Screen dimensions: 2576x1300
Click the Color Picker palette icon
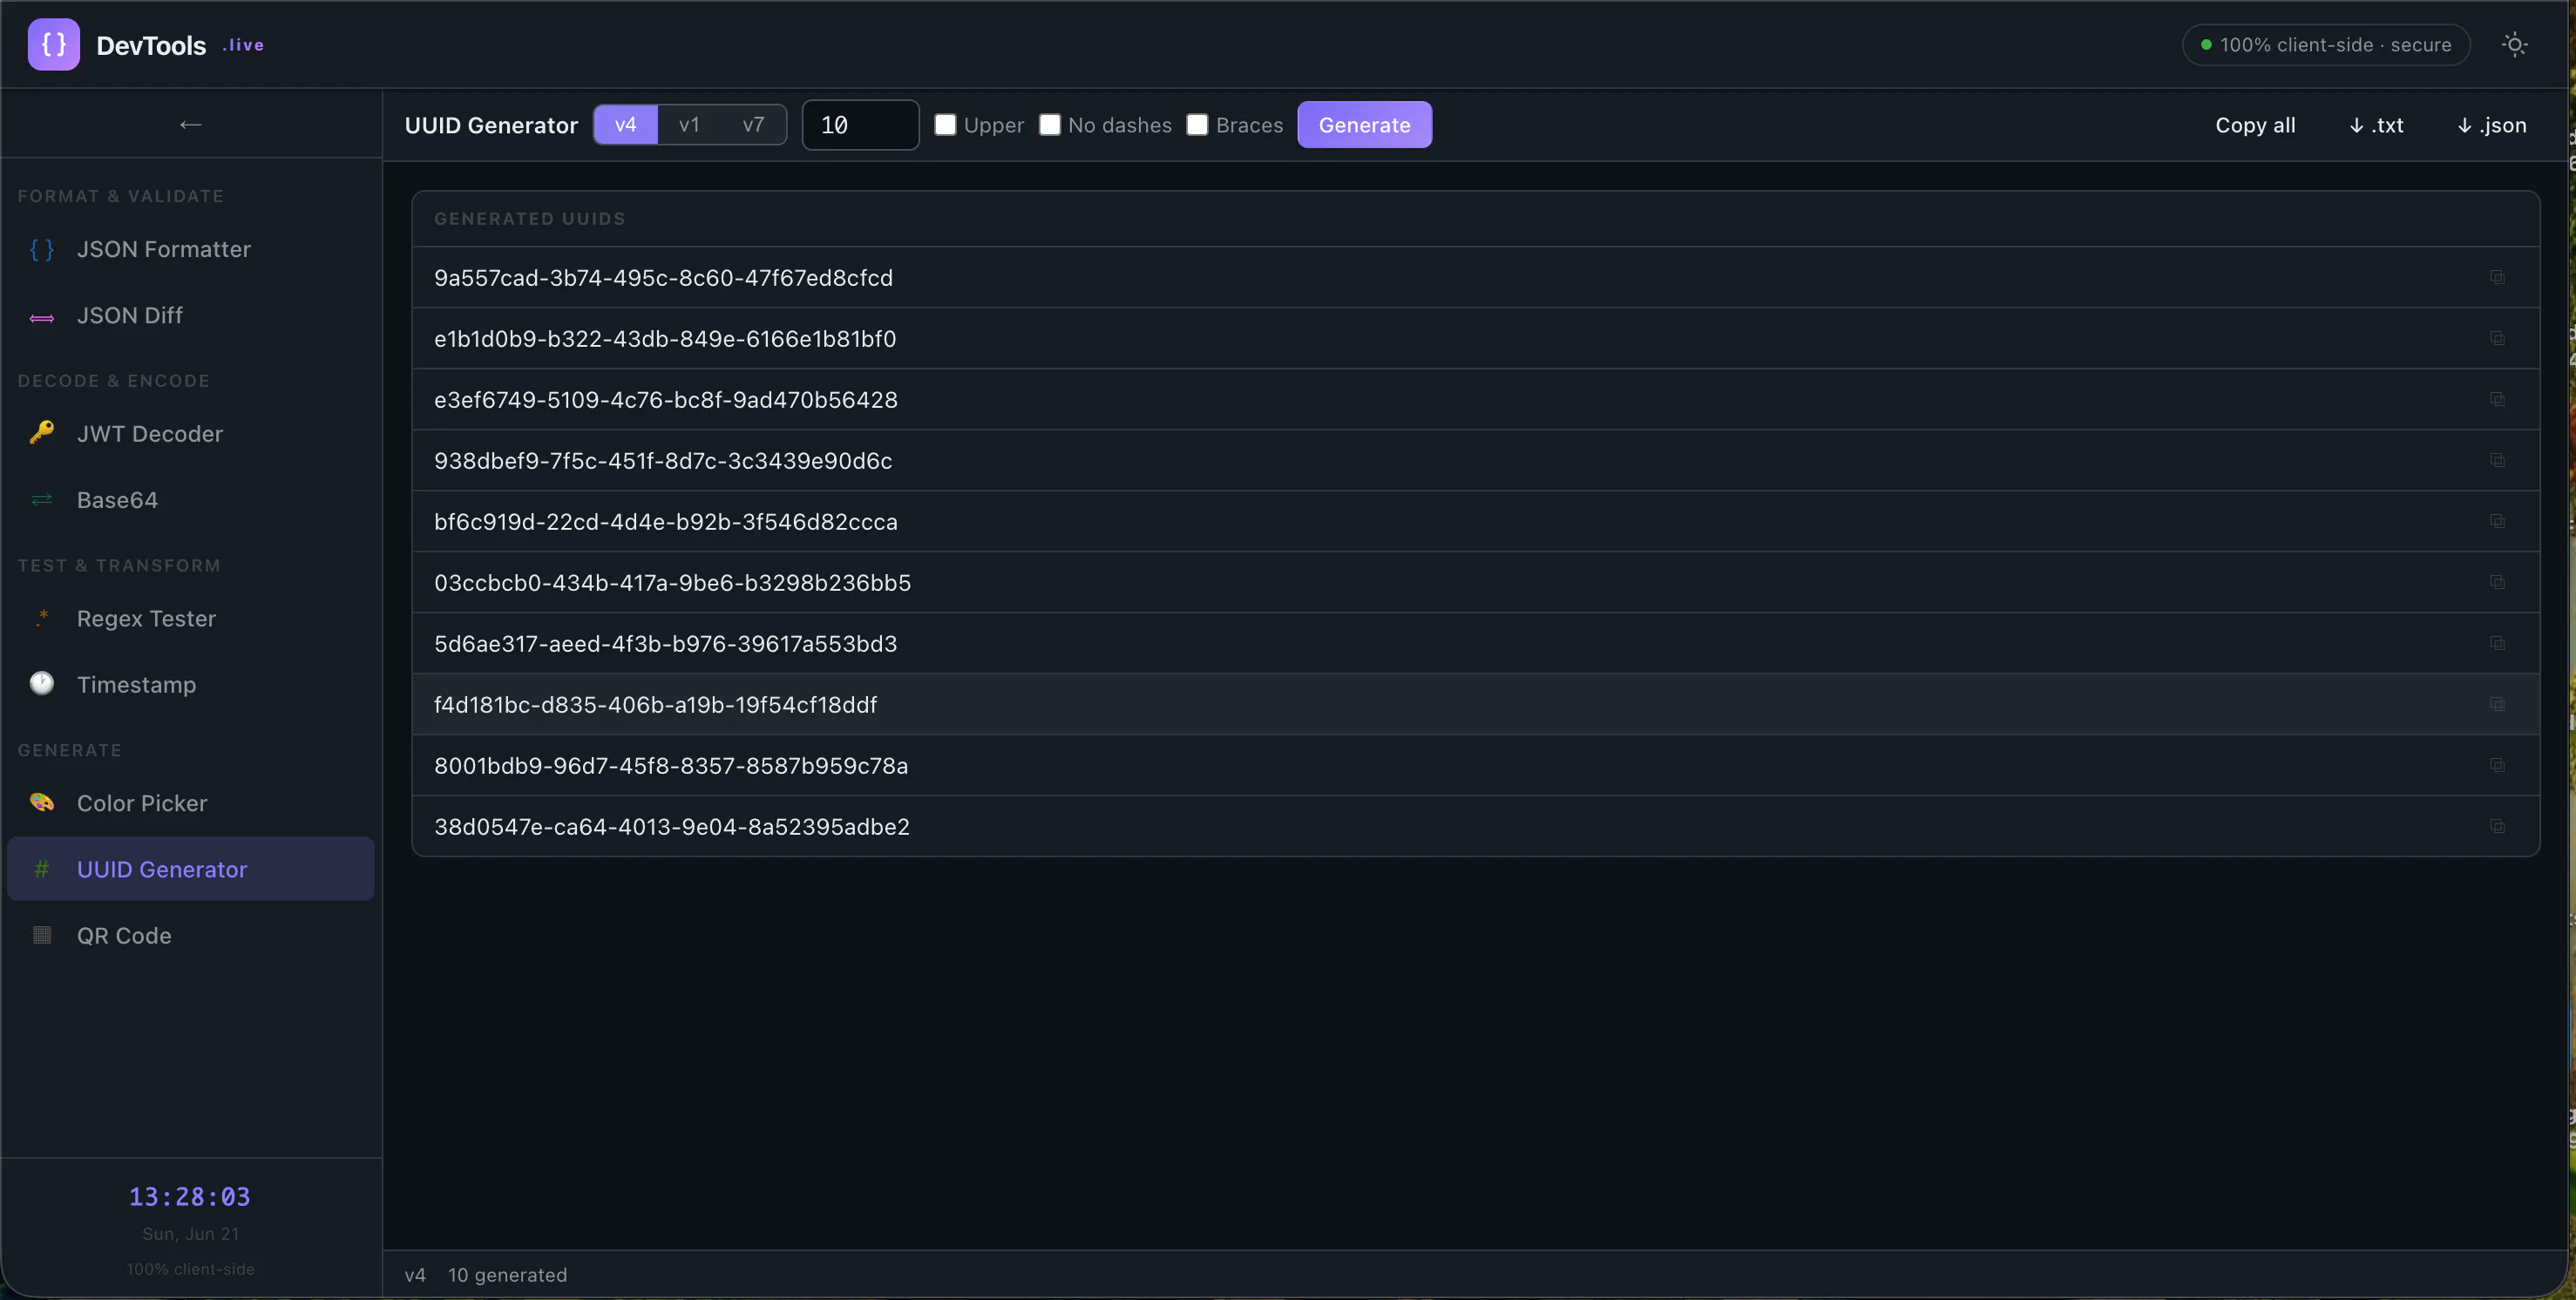coord(42,803)
